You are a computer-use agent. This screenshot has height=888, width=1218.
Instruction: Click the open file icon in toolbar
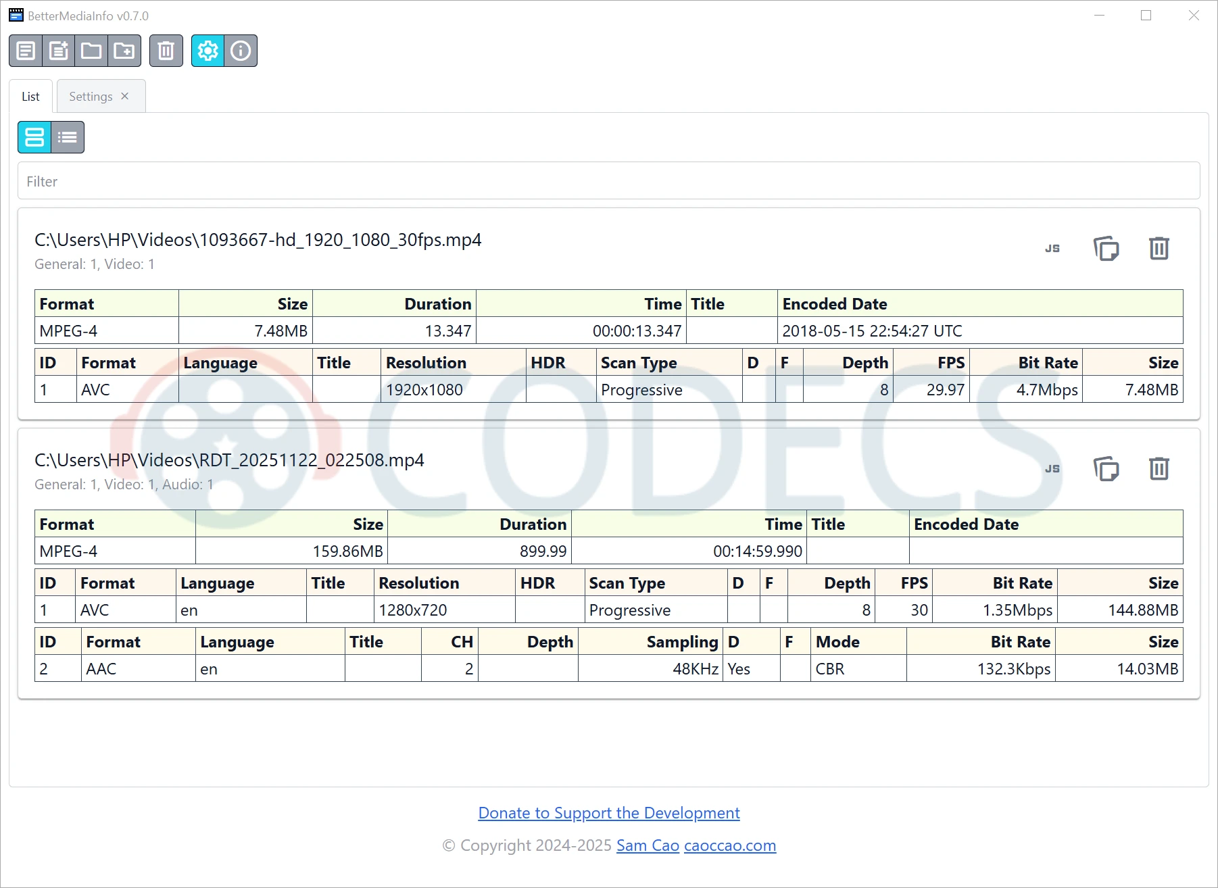(26, 51)
